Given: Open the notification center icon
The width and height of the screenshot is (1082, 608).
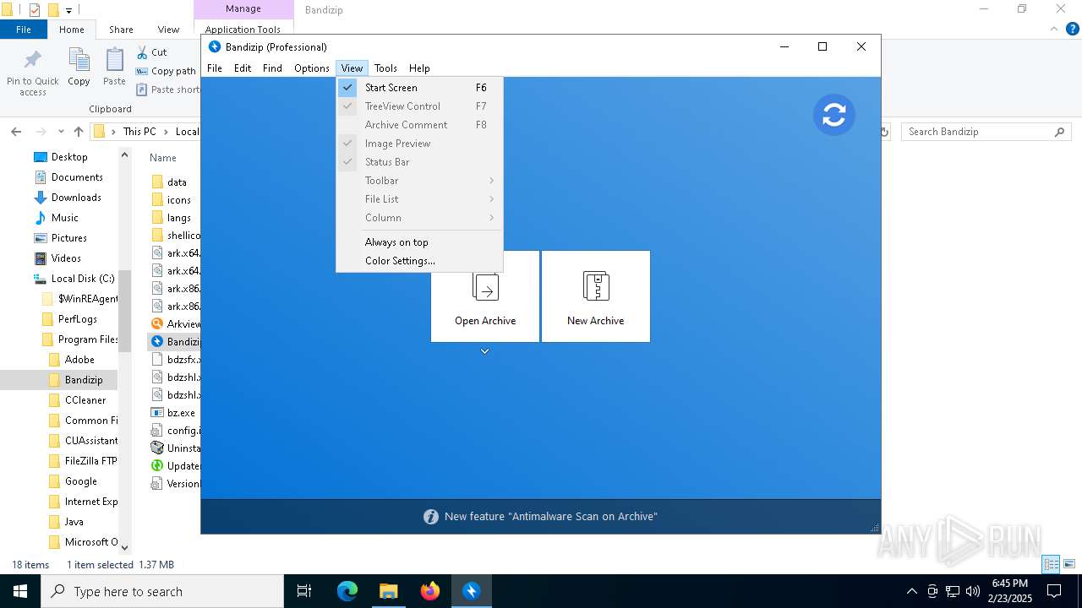Looking at the screenshot, I should tap(1054, 591).
